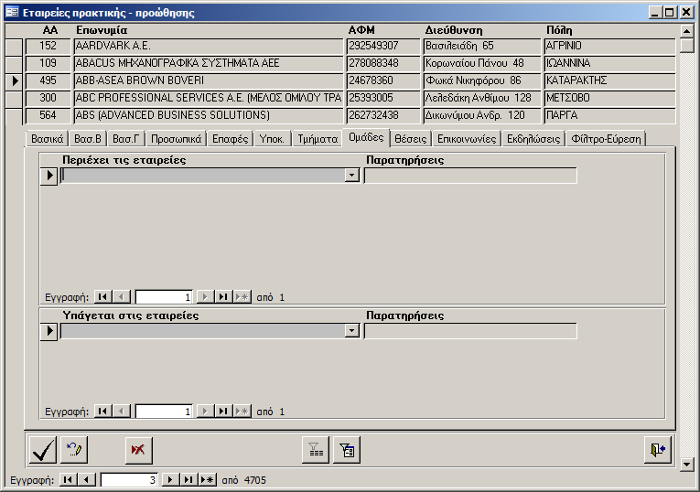
Task: Expand the 'Περιέχει τις εταιρείες' dropdown
Action: pyautogui.click(x=352, y=176)
